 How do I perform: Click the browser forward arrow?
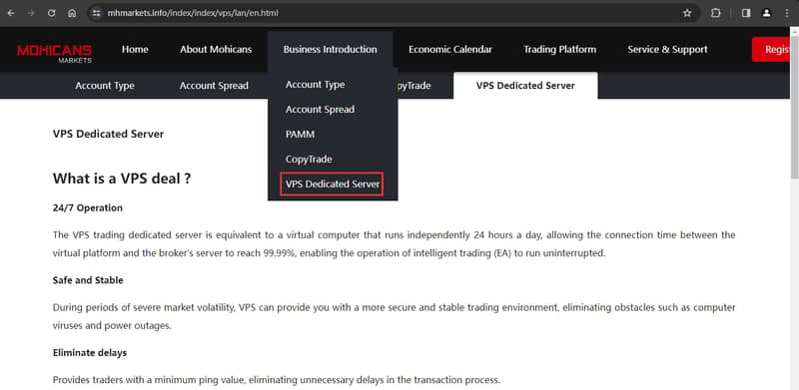click(x=31, y=13)
